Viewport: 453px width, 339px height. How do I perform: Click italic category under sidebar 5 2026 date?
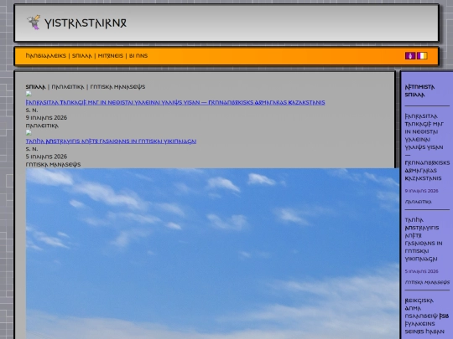pos(427,282)
